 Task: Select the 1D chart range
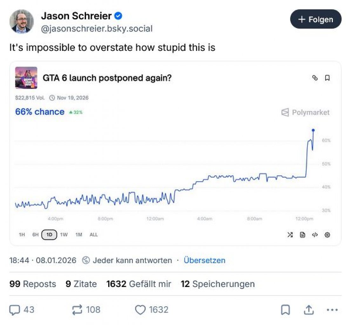pos(49,235)
